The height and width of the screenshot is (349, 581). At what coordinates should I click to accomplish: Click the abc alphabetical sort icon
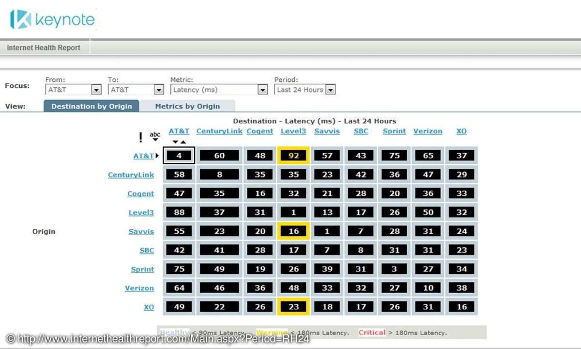pos(155,136)
